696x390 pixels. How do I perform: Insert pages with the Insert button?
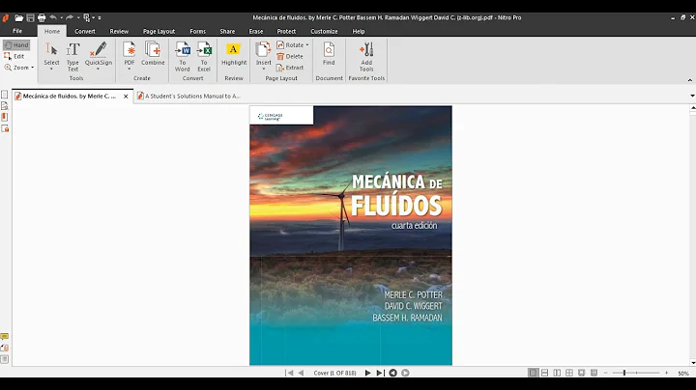[263, 53]
